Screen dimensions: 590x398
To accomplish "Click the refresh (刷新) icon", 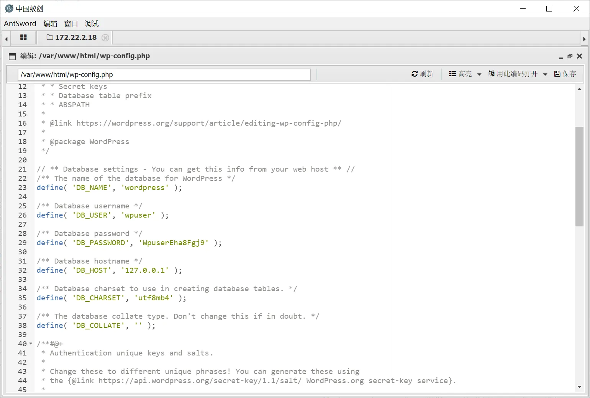I will (415, 74).
